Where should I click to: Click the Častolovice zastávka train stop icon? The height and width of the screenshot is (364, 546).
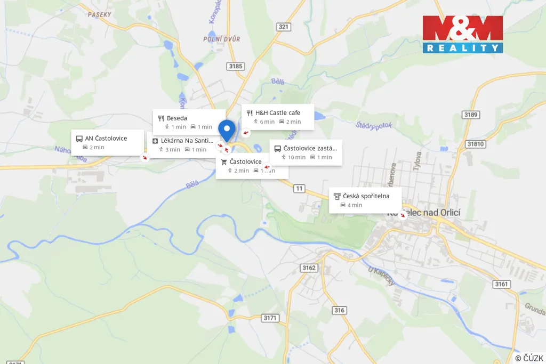click(277, 149)
